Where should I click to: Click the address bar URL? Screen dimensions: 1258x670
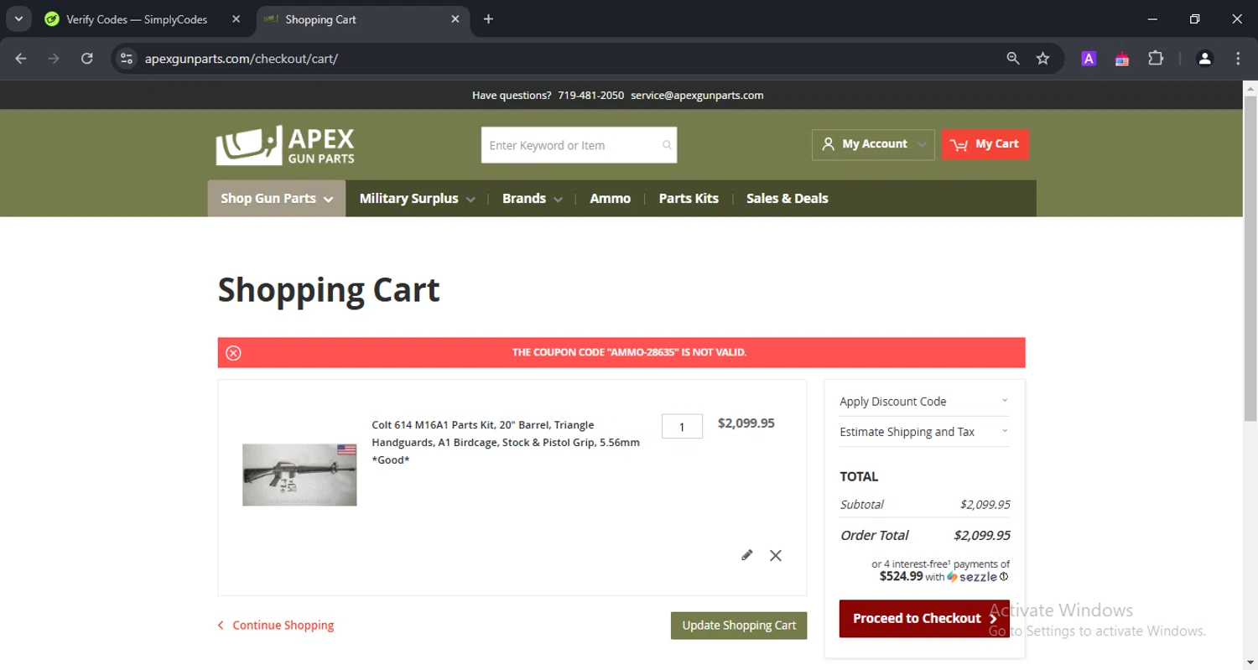[x=242, y=59]
